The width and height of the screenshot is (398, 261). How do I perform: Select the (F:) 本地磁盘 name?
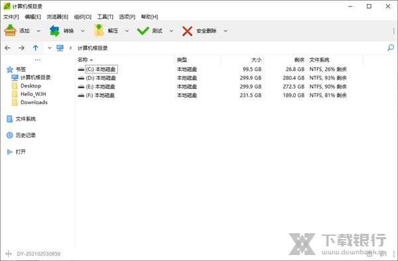click(100, 95)
